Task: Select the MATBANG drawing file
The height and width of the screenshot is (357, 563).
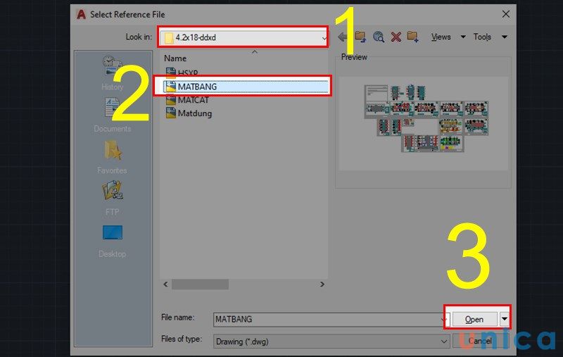Action: coord(246,87)
